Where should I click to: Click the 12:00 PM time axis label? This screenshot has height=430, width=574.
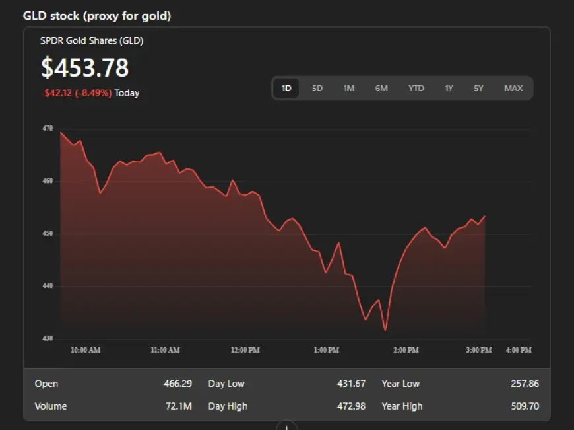click(x=245, y=350)
